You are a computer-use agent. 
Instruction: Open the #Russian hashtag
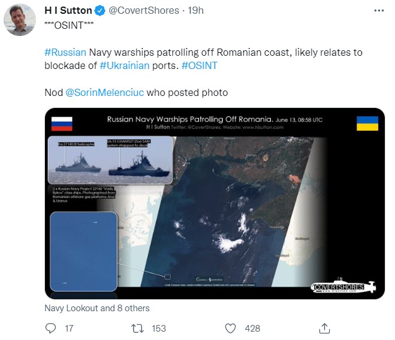point(65,53)
